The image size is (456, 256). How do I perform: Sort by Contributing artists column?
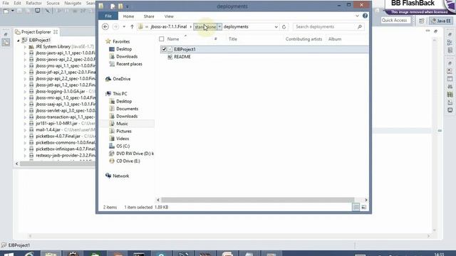pos(304,39)
